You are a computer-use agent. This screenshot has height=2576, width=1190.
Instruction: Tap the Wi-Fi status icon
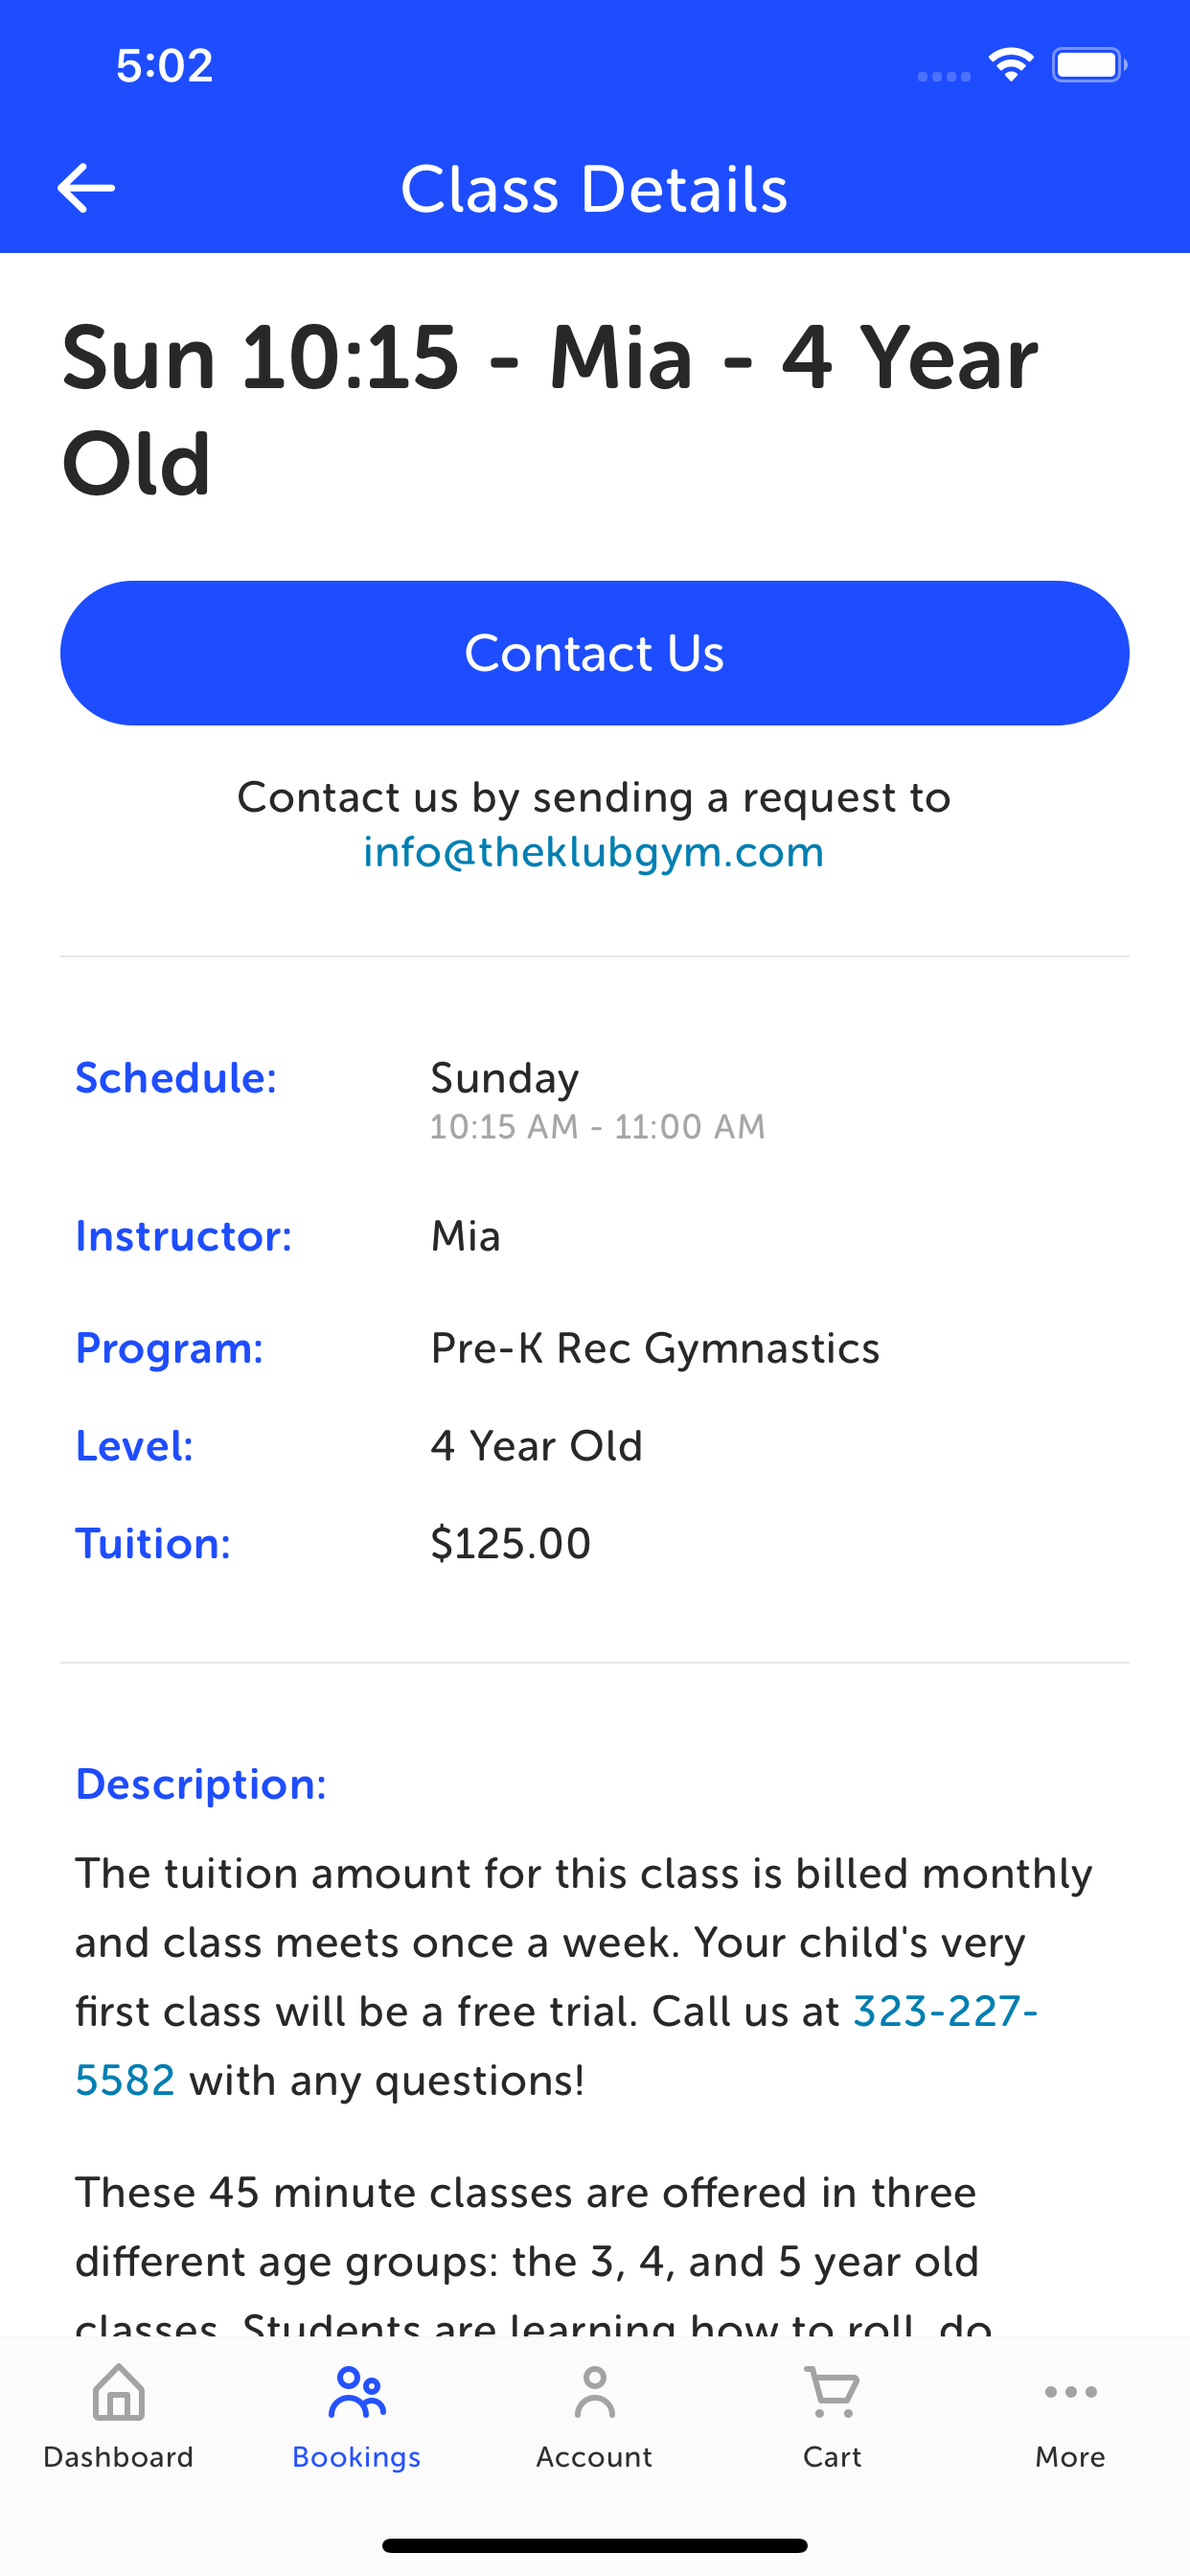(x=1011, y=65)
